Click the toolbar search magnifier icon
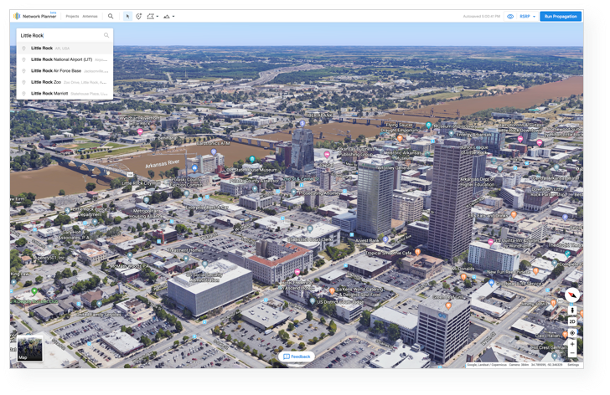Screen dimensions: 610x395 111,16
